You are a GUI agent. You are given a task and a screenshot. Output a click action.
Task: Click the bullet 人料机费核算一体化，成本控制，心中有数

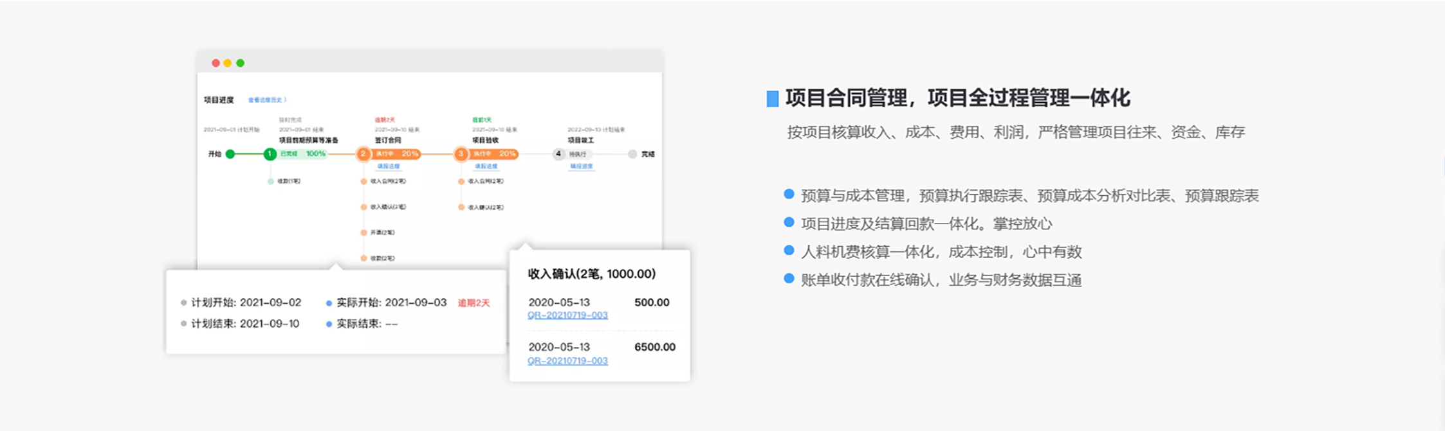pos(941,252)
